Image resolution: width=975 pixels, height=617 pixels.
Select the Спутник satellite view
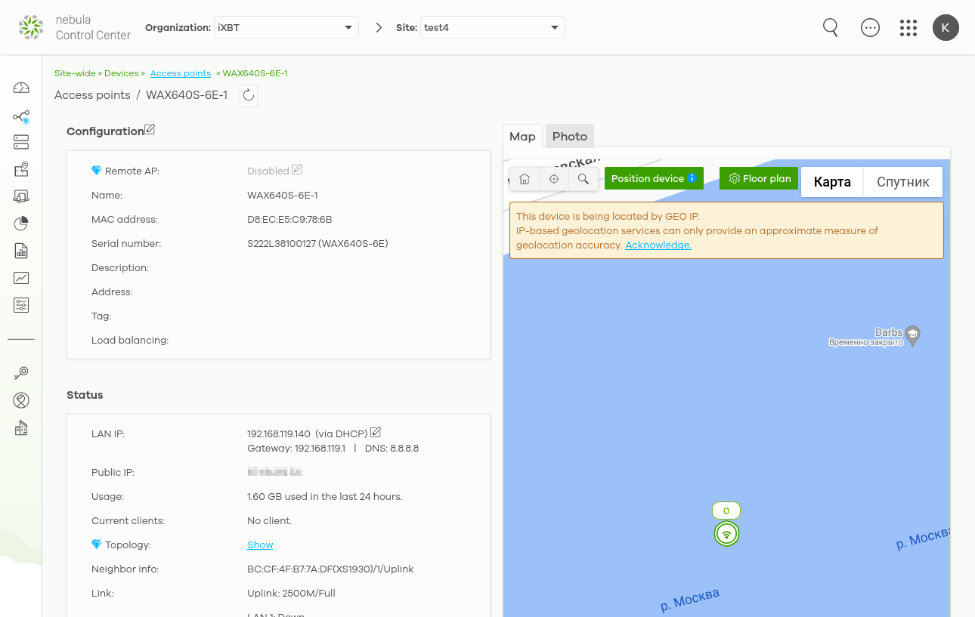tap(903, 182)
